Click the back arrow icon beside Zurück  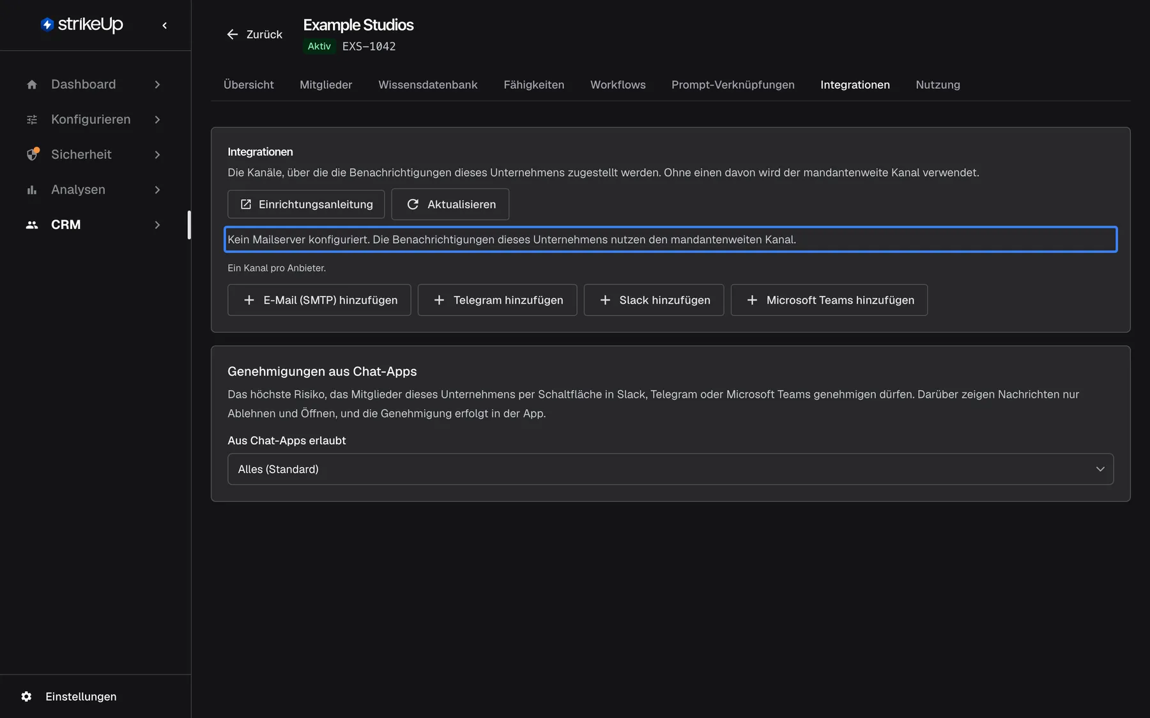coord(233,34)
